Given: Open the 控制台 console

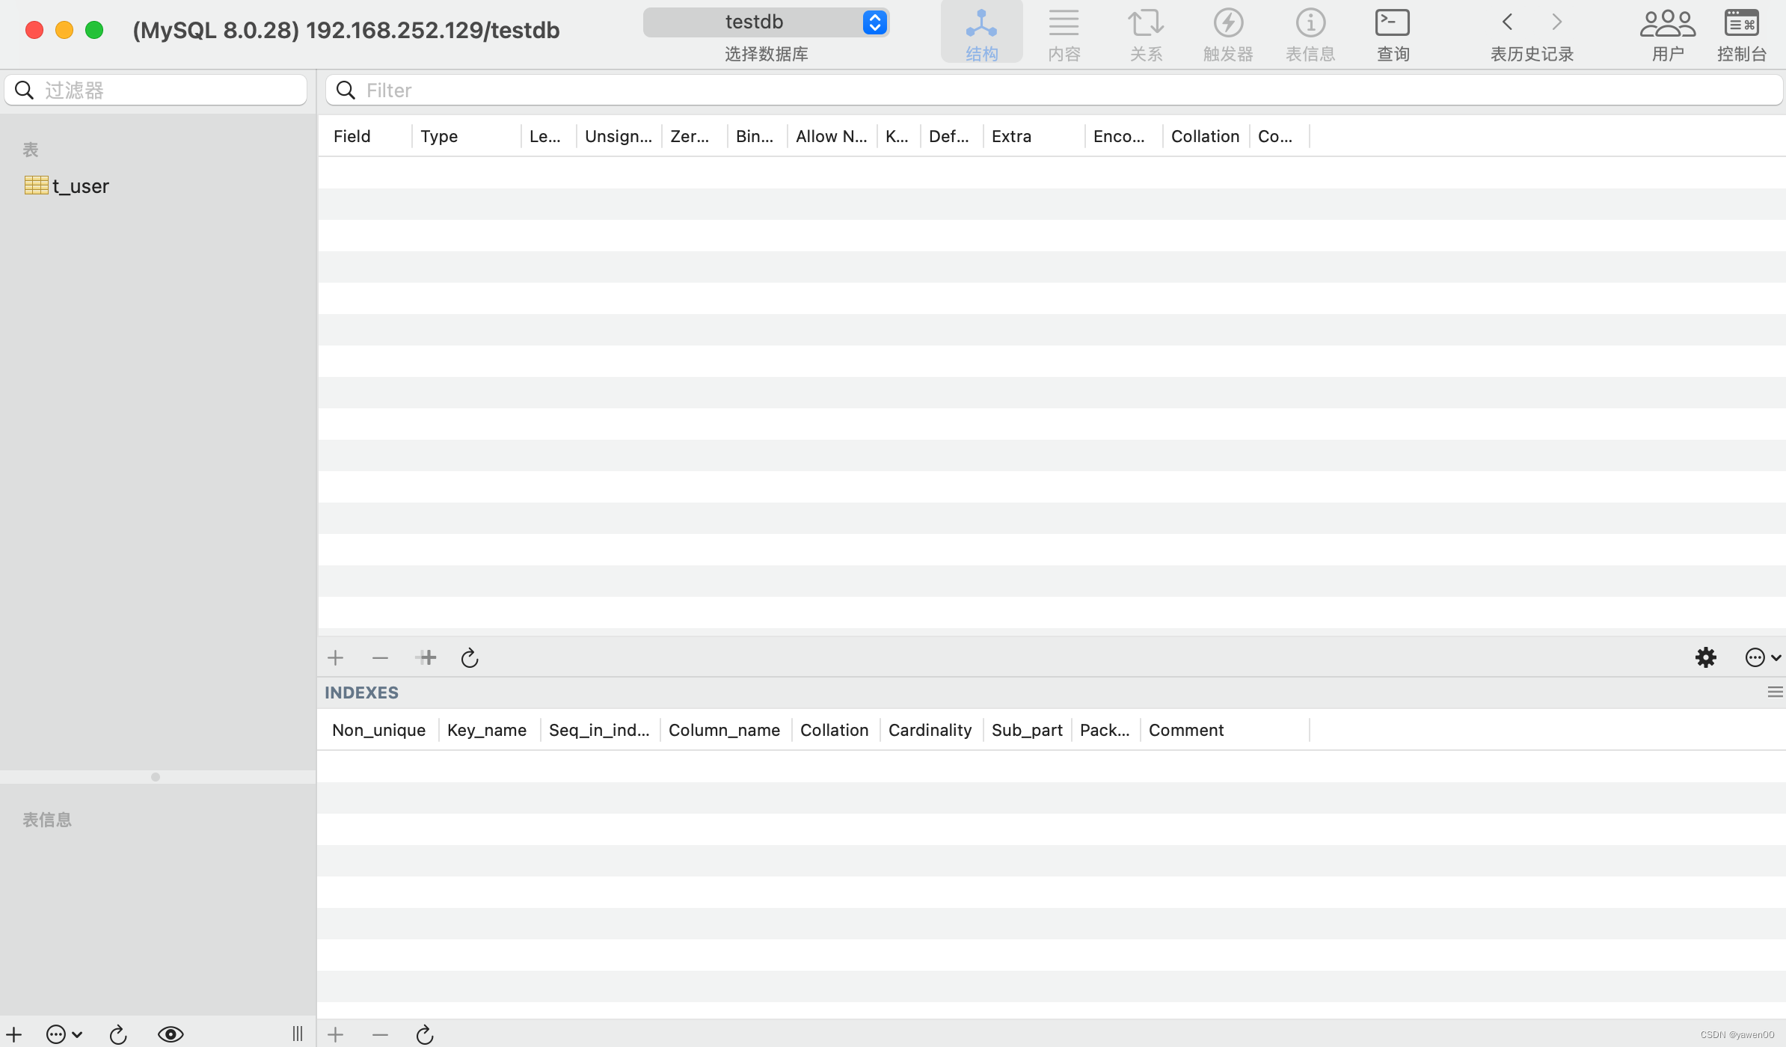Looking at the screenshot, I should click(1742, 34).
